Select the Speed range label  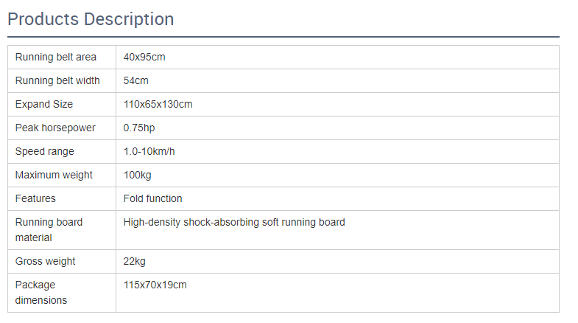44,152
